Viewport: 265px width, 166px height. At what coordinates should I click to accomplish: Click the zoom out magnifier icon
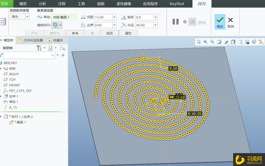[x=212, y=42]
